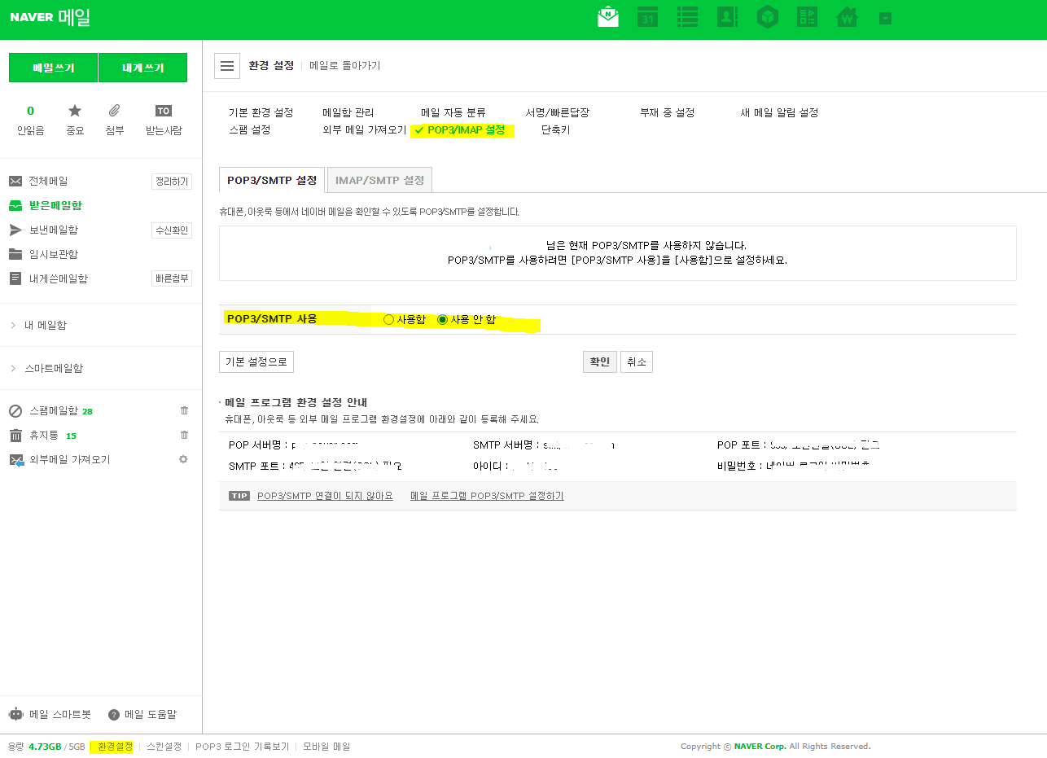Click the 4.73GB storage usage text
Image resolution: width=1047 pixels, height=758 pixels.
coord(45,746)
